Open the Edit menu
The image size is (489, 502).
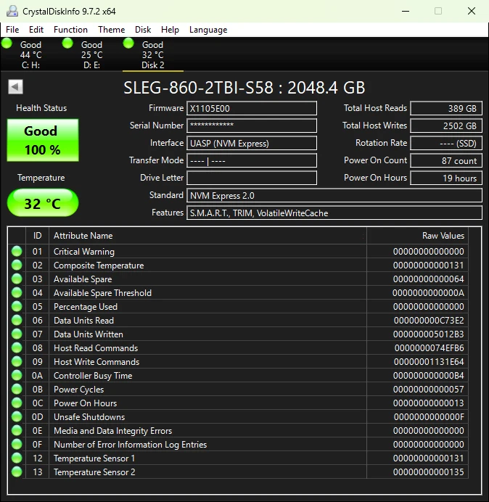(36, 30)
